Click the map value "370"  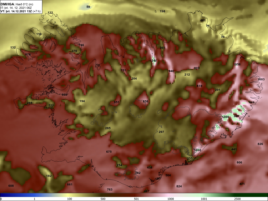tap(74, 51)
